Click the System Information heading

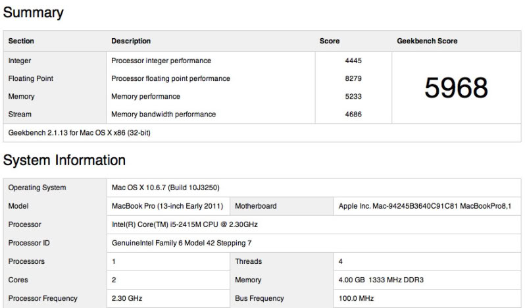(64, 160)
